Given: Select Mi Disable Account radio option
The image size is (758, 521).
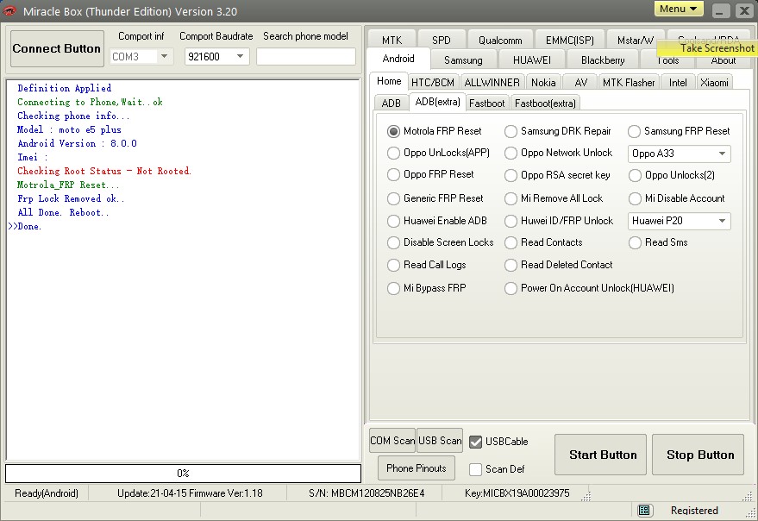Looking at the screenshot, I should pyautogui.click(x=635, y=198).
